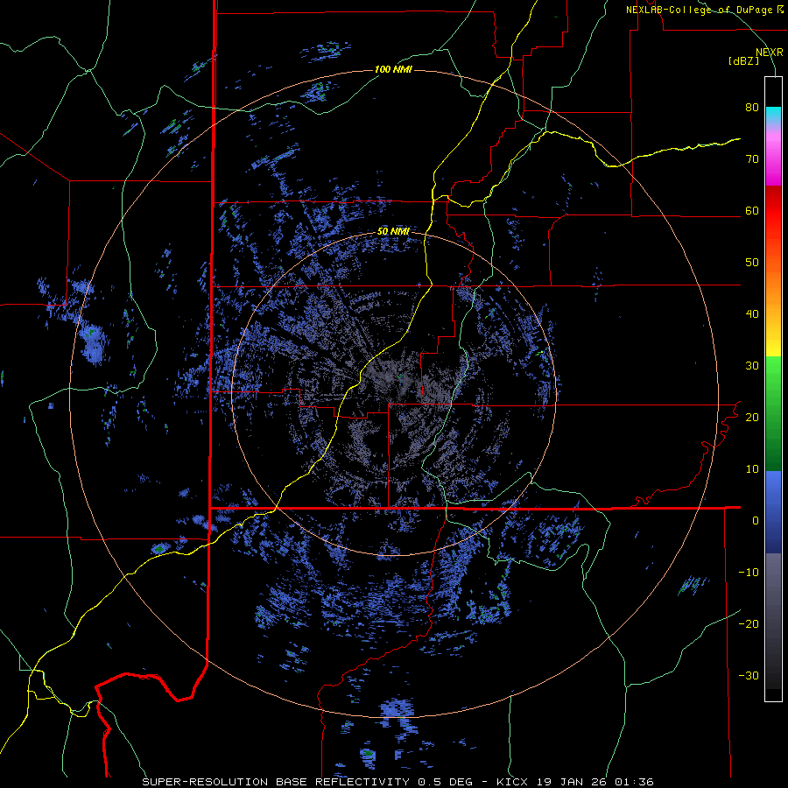This screenshot has height=788, width=788.
Task: Click the [dBZ] unit label
Action: [743, 60]
